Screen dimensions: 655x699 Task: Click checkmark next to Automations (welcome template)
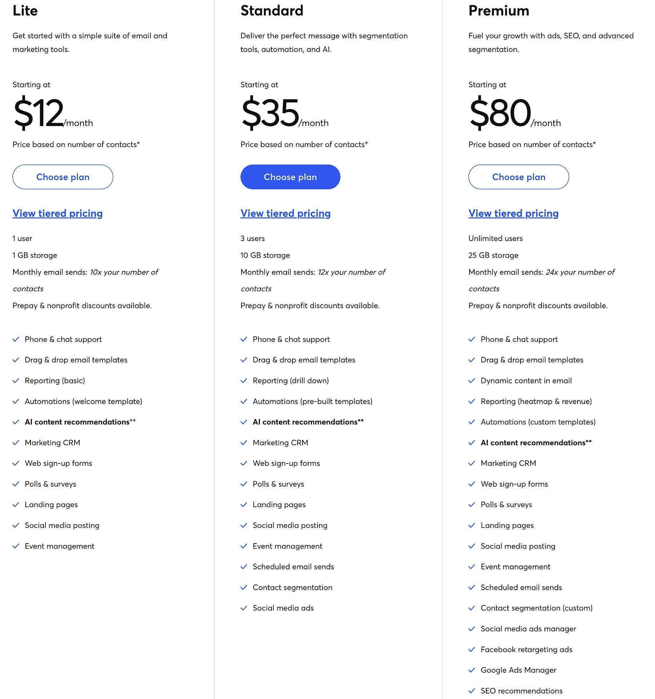[16, 402]
